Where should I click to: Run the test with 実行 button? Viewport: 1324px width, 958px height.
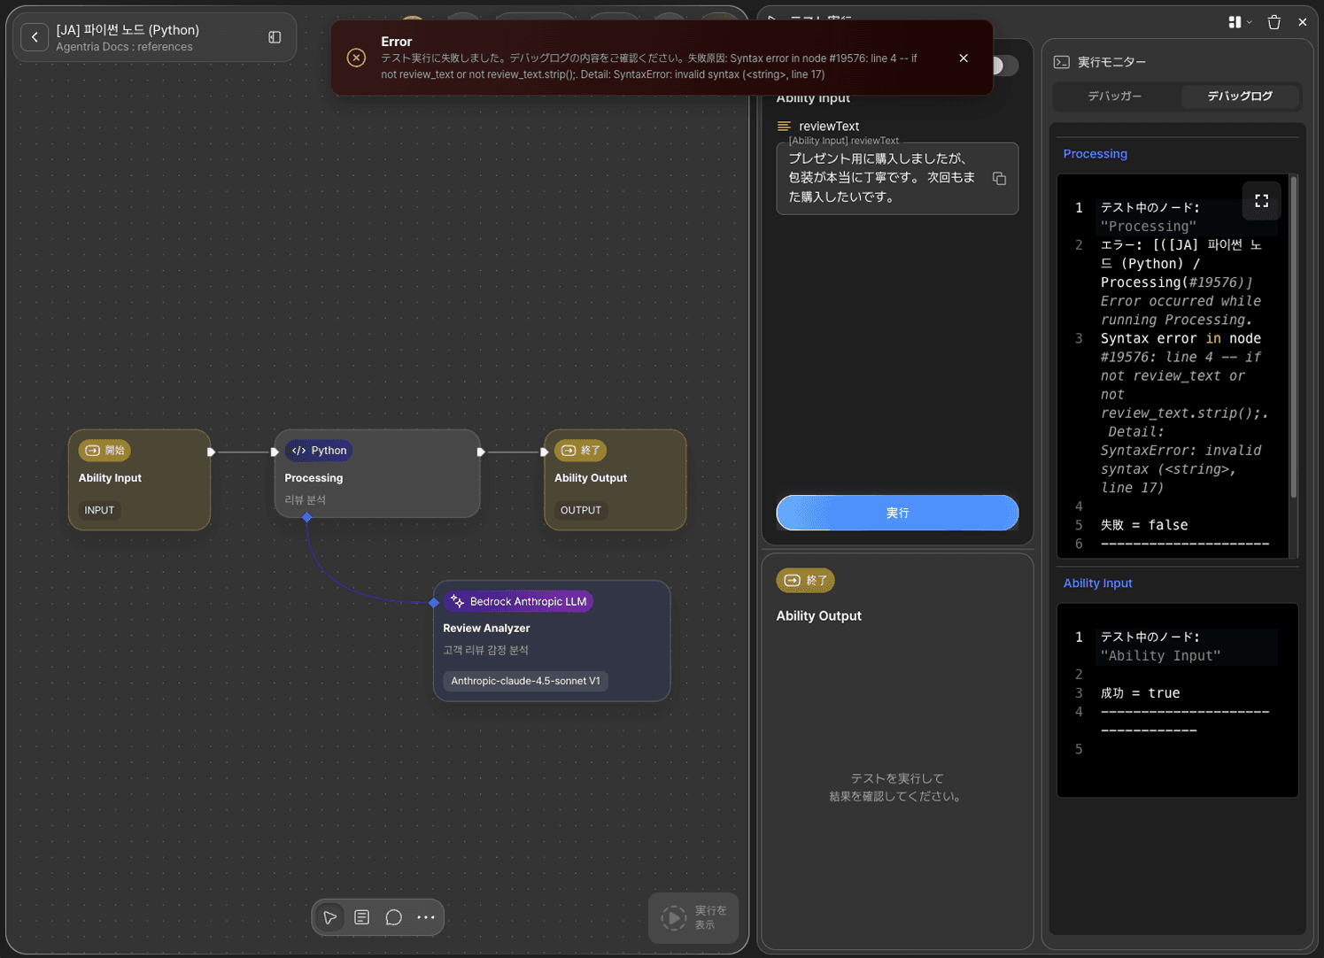897,513
